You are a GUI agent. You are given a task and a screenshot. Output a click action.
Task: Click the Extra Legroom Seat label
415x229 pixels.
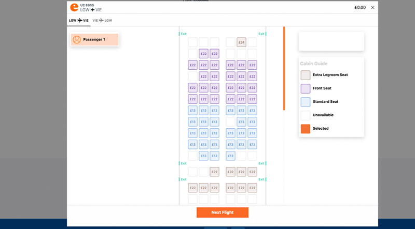pos(330,75)
